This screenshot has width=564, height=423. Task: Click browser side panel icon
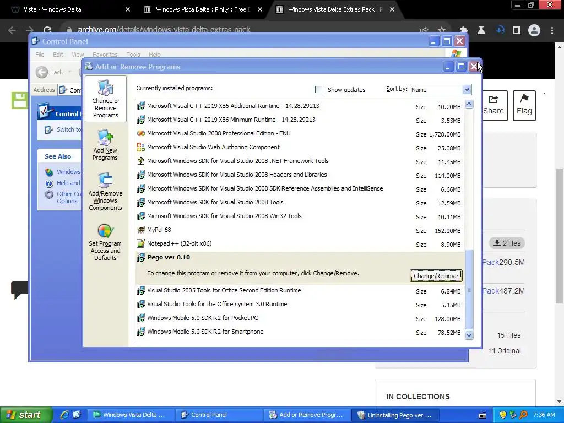[517, 30]
